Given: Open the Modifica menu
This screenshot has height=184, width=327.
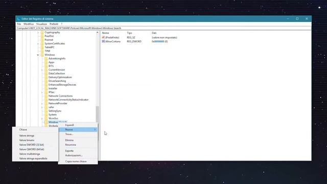Looking at the screenshot, I should [x=29, y=24].
